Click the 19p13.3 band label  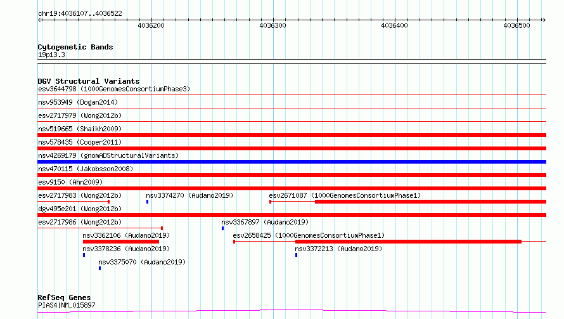point(51,55)
